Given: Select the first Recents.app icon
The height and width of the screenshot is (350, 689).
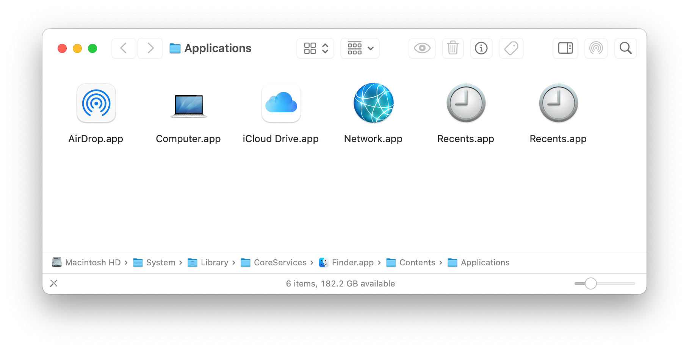Looking at the screenshot, I should coord(465,103).
